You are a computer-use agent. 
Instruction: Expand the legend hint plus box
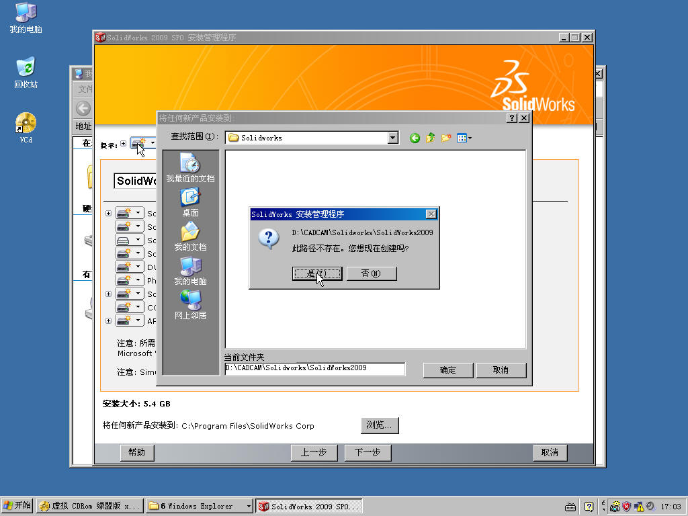coord(124,144)
